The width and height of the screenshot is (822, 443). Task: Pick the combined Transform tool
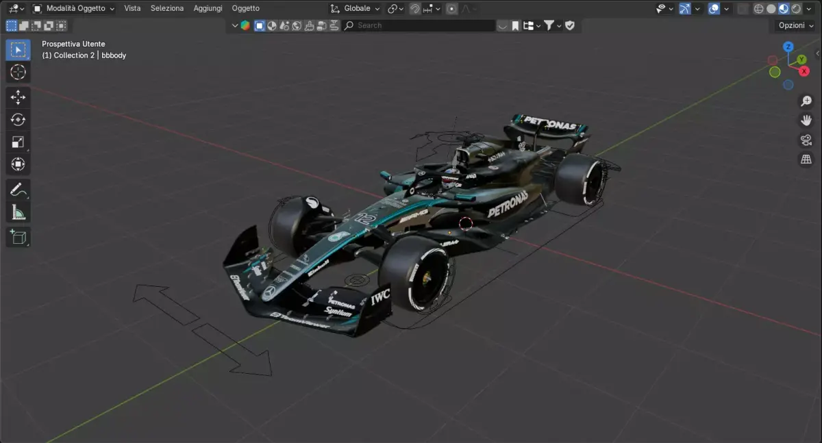coord(18,164)
